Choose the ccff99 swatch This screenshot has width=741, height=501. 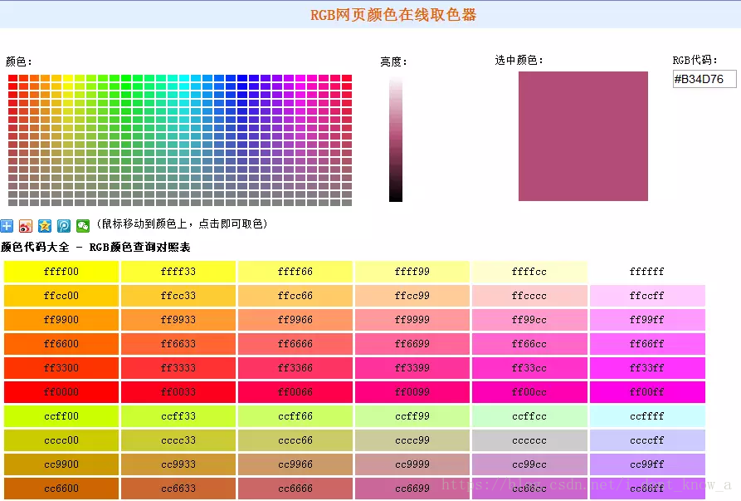click(x=412, y=416)
